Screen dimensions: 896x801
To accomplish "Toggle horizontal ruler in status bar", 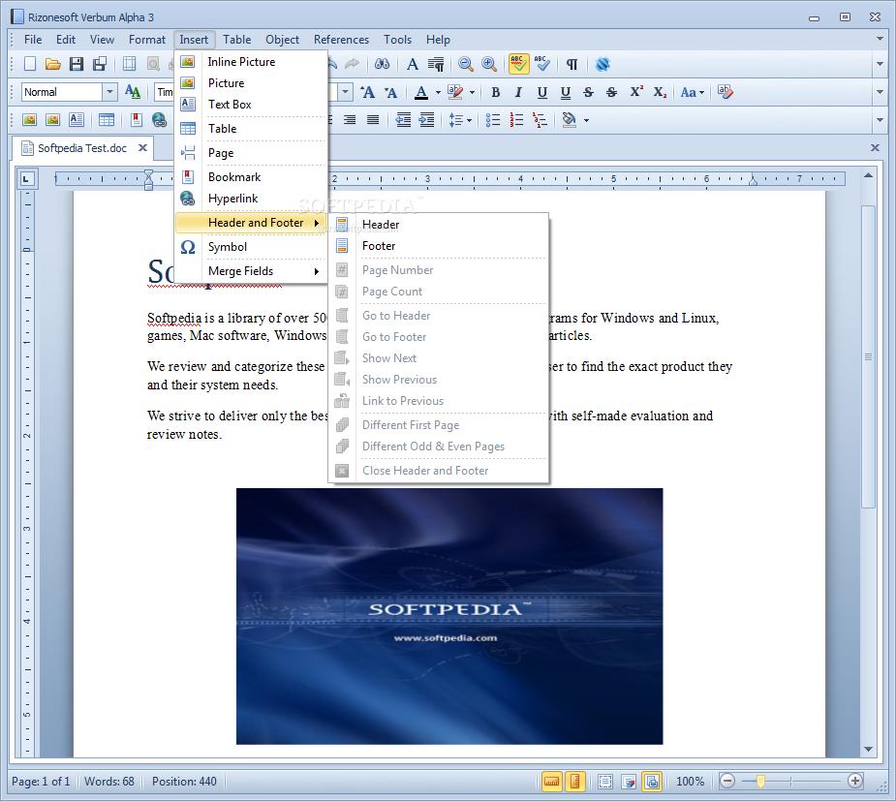I will click(x=551, y=781).
